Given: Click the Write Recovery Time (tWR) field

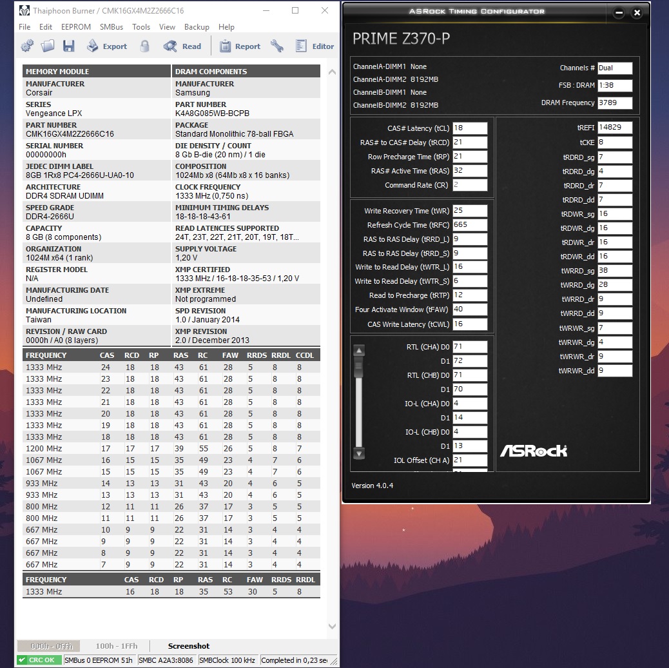Looking at the screenshot, I should pyautogui.click(x=470, y=210).
